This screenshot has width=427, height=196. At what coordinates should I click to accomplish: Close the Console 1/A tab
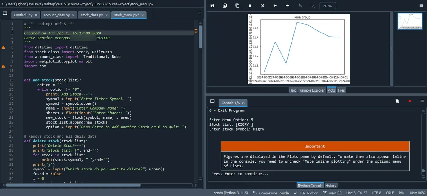click(x=243, y=103)
